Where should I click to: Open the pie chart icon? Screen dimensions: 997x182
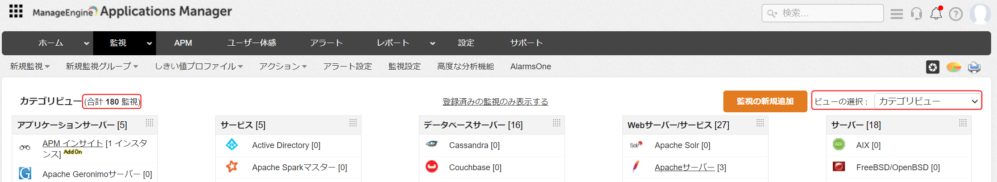954,67
